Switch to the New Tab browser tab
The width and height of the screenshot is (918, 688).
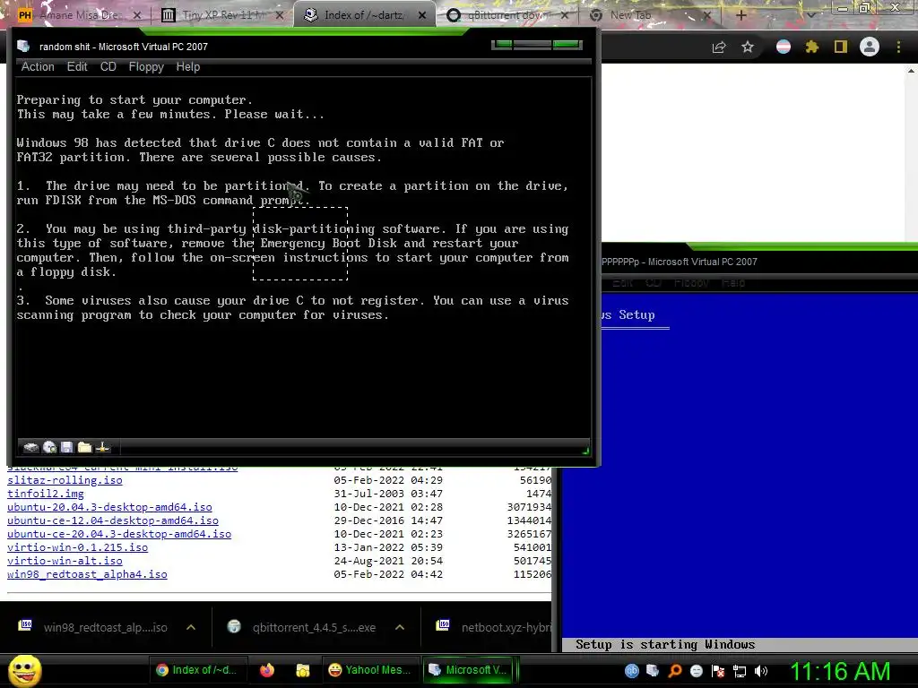coord(650,15)
